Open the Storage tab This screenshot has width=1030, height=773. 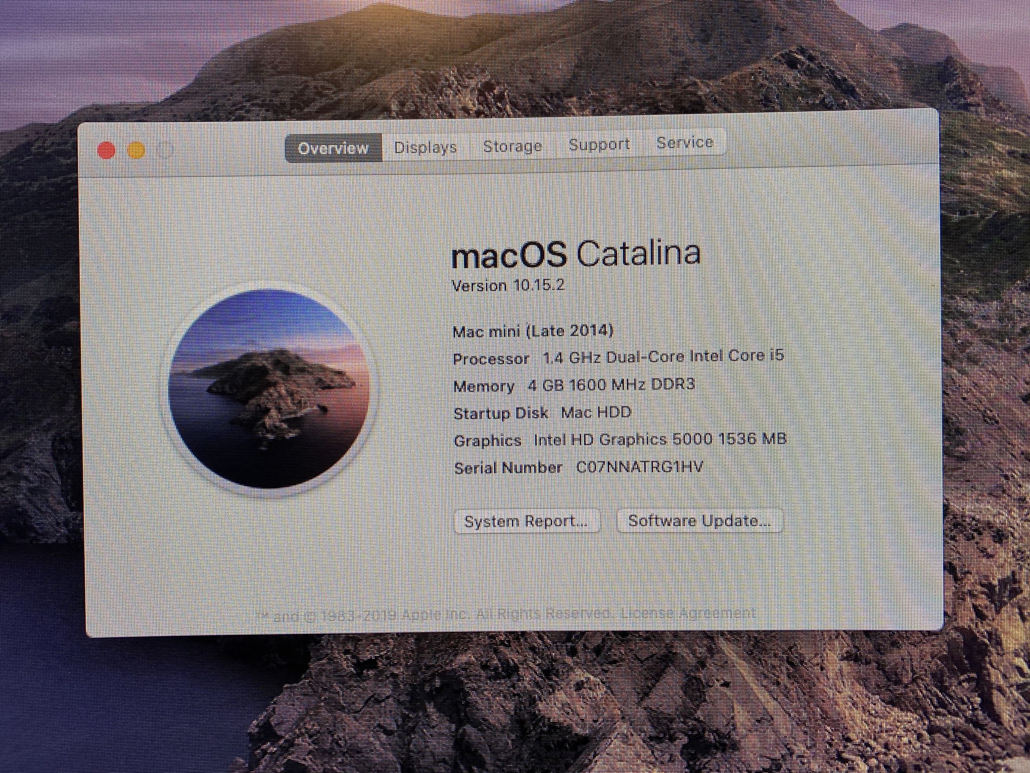(512, 146)
